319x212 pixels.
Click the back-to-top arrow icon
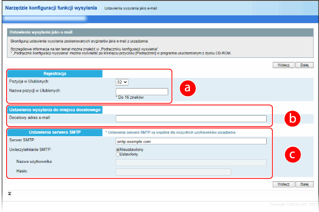point(10,194)
